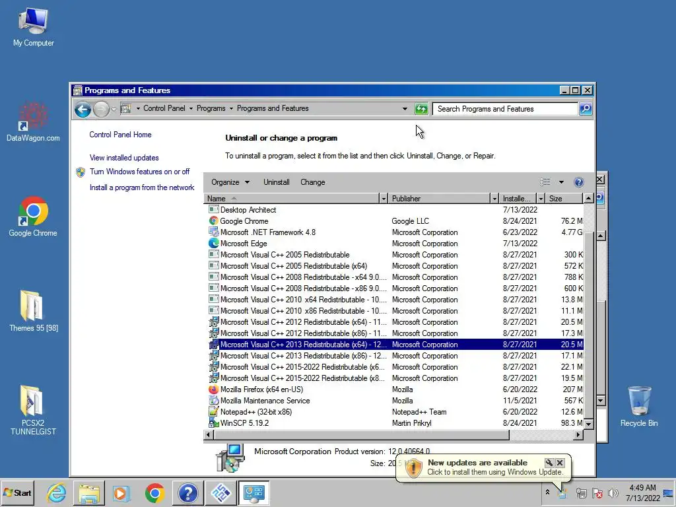Click the horizontal scrollbar thumb of program list

tap(361, 434)
